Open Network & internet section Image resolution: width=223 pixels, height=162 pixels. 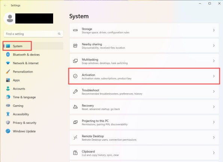(x=33, y=63)
